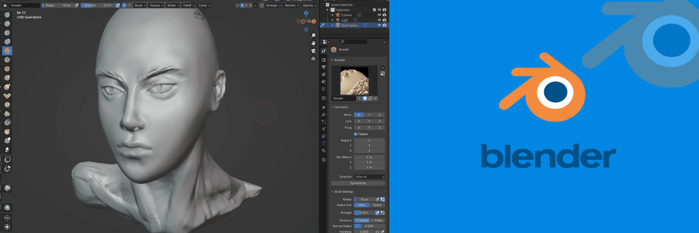Viewport: 699px width, 233px height.
Task: Toggle the Collection exclude checkbox in outliner
Action: point(374,10)
